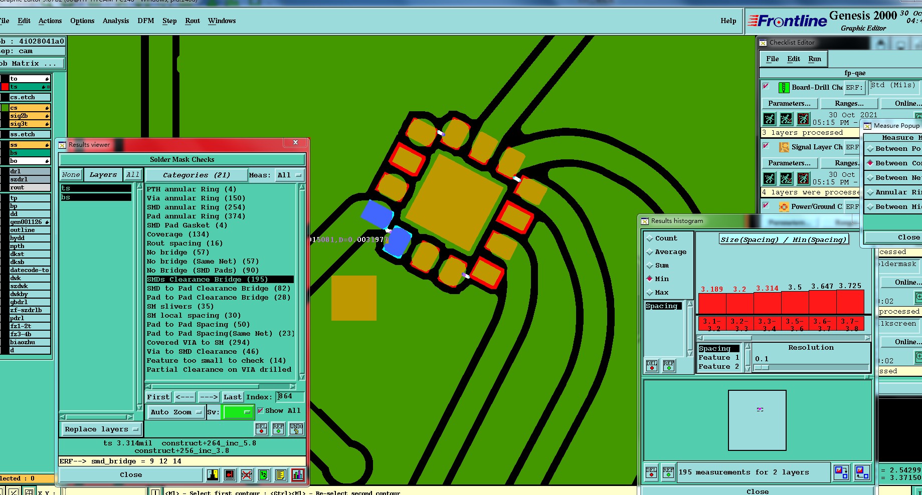Click None button in Results viewer
The height and width of the screenshot is (495, 922).
pos(71,175)
